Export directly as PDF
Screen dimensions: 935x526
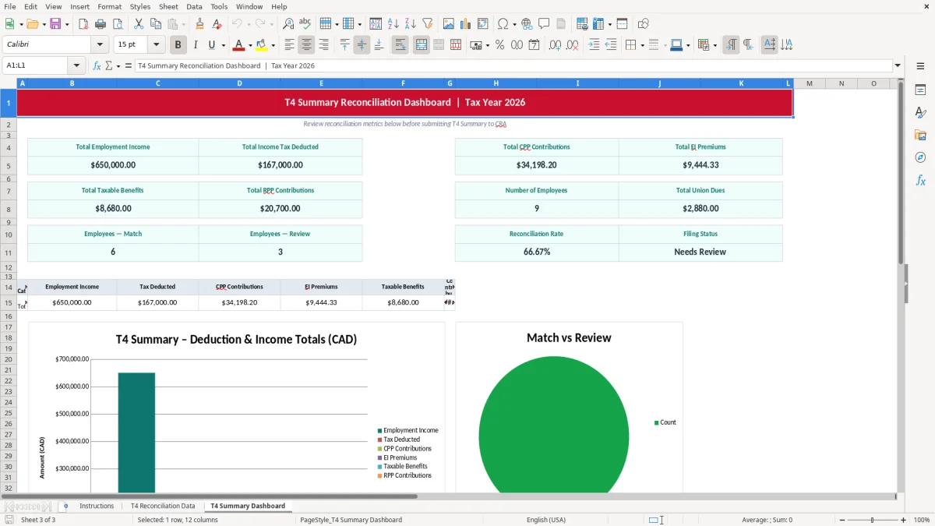click(x=83, y=24)
